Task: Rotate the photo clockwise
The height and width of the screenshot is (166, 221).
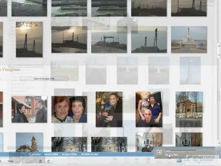Action: (49, 161)
